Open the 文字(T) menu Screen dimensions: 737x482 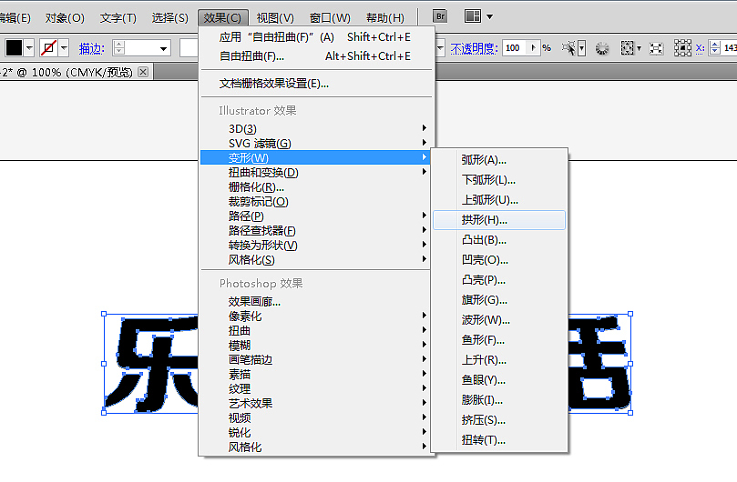(118, 18)
